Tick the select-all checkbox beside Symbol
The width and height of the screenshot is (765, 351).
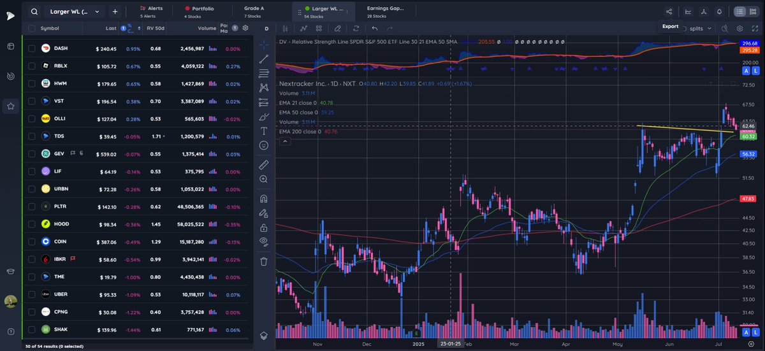32,29
